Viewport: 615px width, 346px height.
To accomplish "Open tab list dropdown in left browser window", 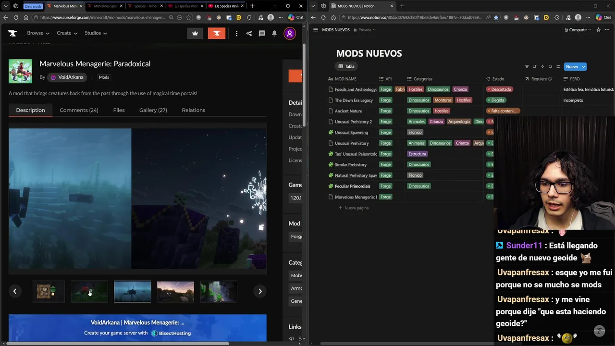I will tap(6, 6).
